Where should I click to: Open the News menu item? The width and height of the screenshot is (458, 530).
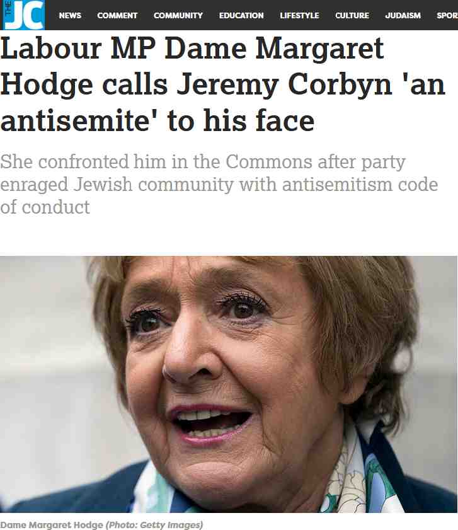point(70,16)
